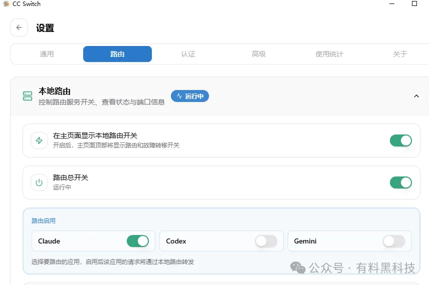Click the CC Switch app logo icon

(x=6, y=4)
